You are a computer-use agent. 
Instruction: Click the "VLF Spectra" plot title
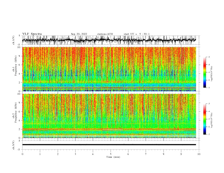point(32,34)
